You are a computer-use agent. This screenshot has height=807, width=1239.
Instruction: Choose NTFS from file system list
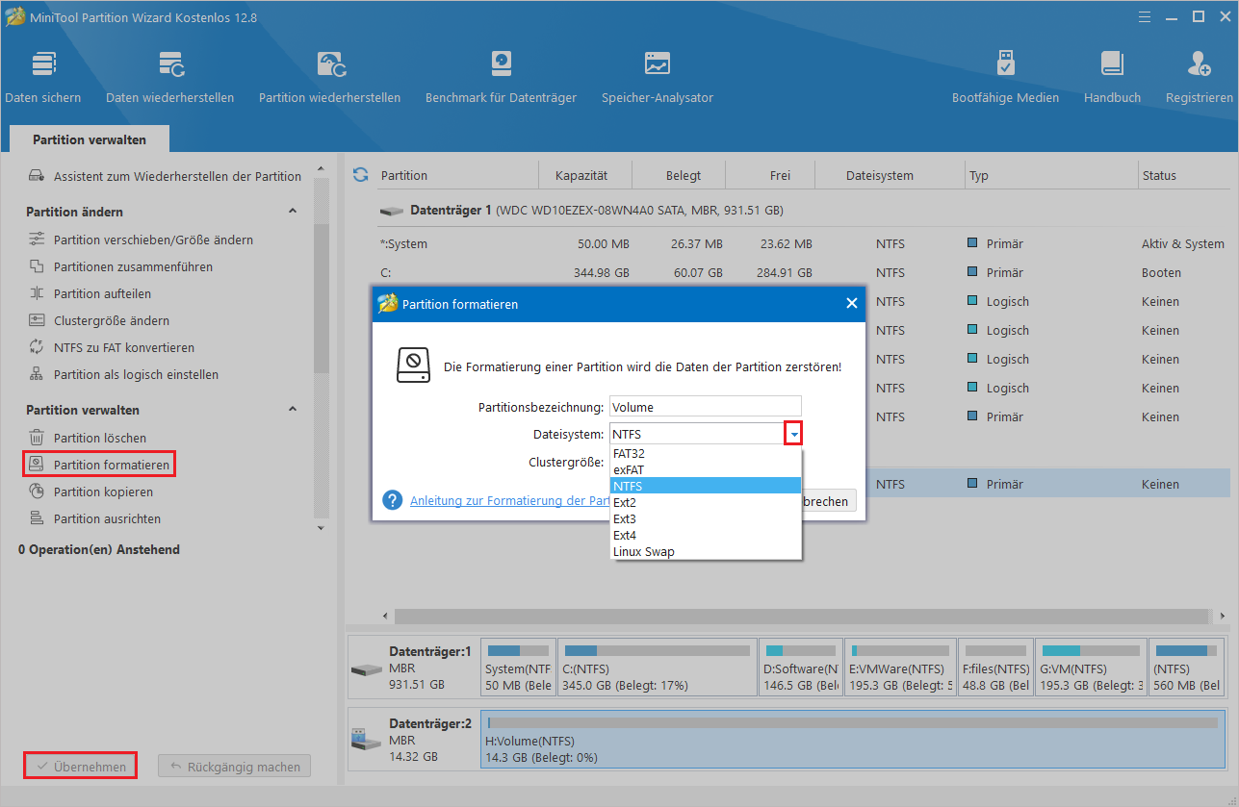tap(706, 486)
